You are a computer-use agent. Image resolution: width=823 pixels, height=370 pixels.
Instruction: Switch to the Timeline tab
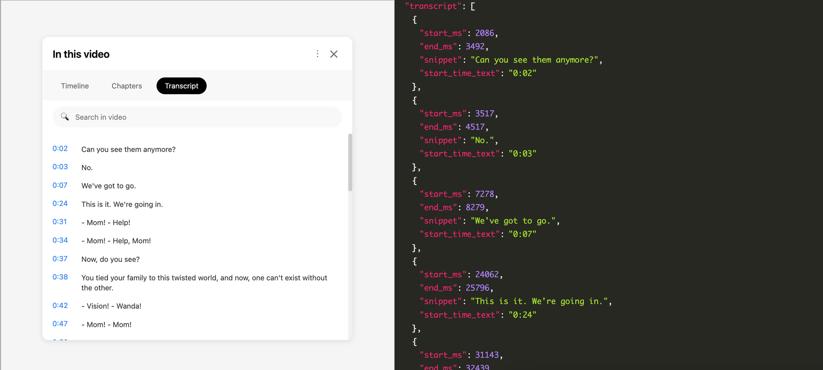(75, 86)
